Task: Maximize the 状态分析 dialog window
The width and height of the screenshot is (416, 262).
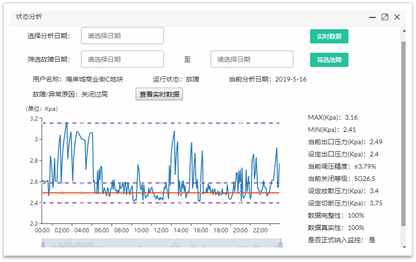Action: (385, 17)
